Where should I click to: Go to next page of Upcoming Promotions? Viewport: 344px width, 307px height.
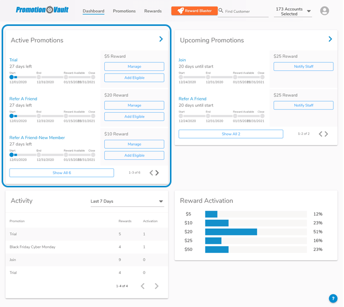(327, 134)
